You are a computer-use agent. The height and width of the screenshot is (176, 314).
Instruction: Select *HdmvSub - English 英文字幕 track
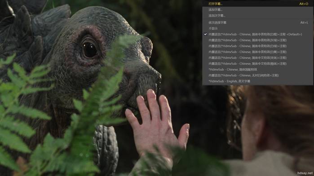tap(258, 81)
